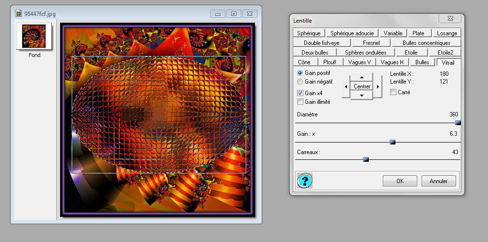This screenshot has height=242, width=488.
Task: Click the blue question mark help icon
Action: pos(305,181)
